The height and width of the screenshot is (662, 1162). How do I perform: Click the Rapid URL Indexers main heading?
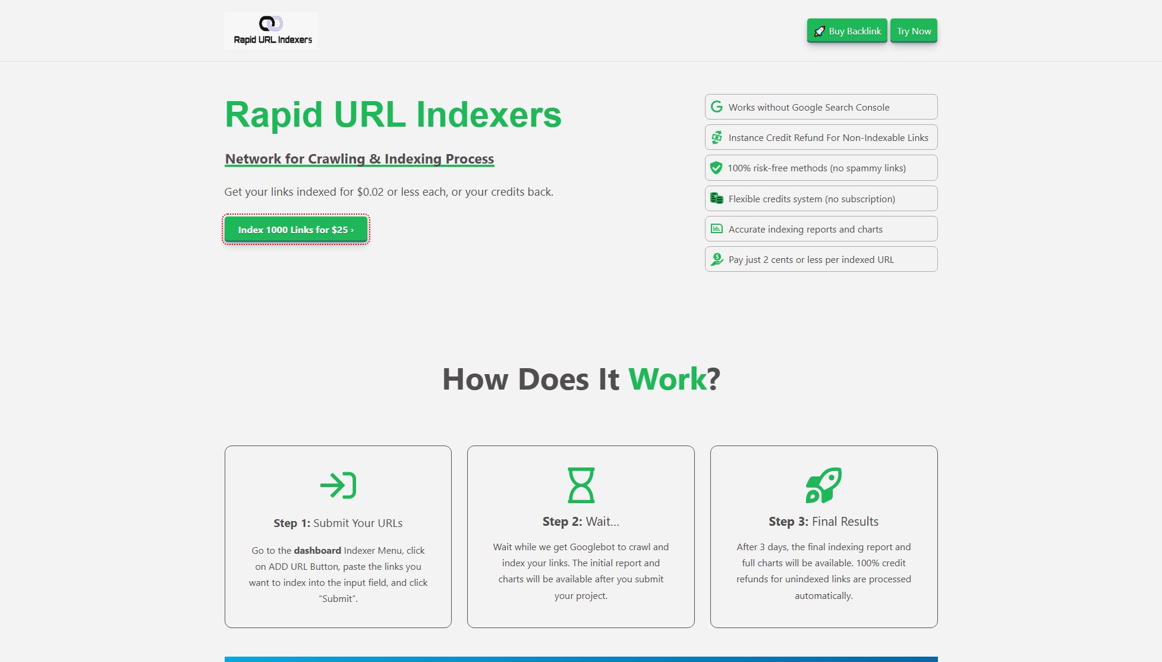point(393,115)
